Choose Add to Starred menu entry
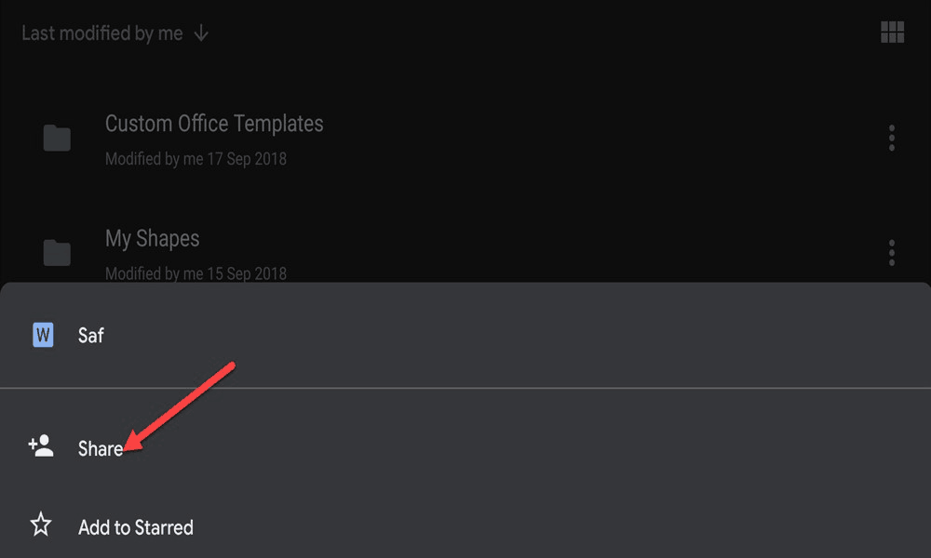 point(465,526)
